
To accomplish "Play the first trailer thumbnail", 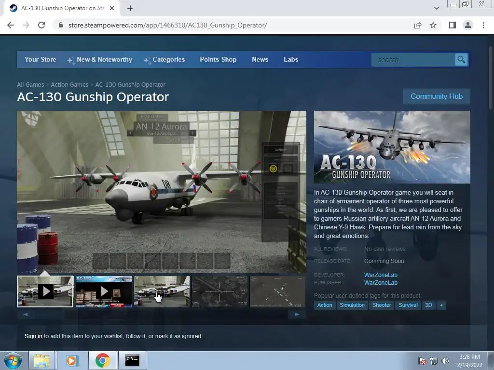I will tap(45, 291).
